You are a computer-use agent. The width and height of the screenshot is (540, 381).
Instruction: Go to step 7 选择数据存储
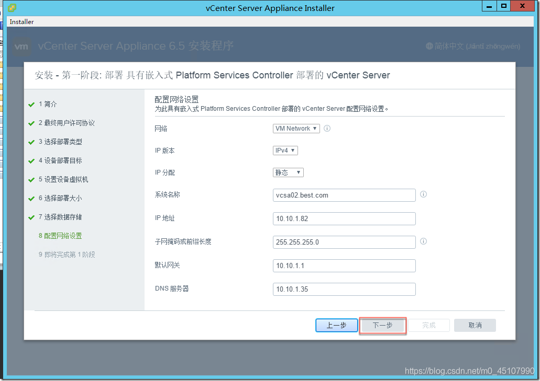coord(60,217)
